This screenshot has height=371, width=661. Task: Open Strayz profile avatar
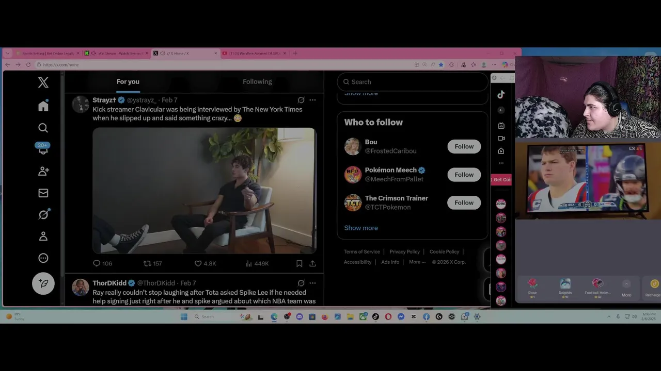80,104
